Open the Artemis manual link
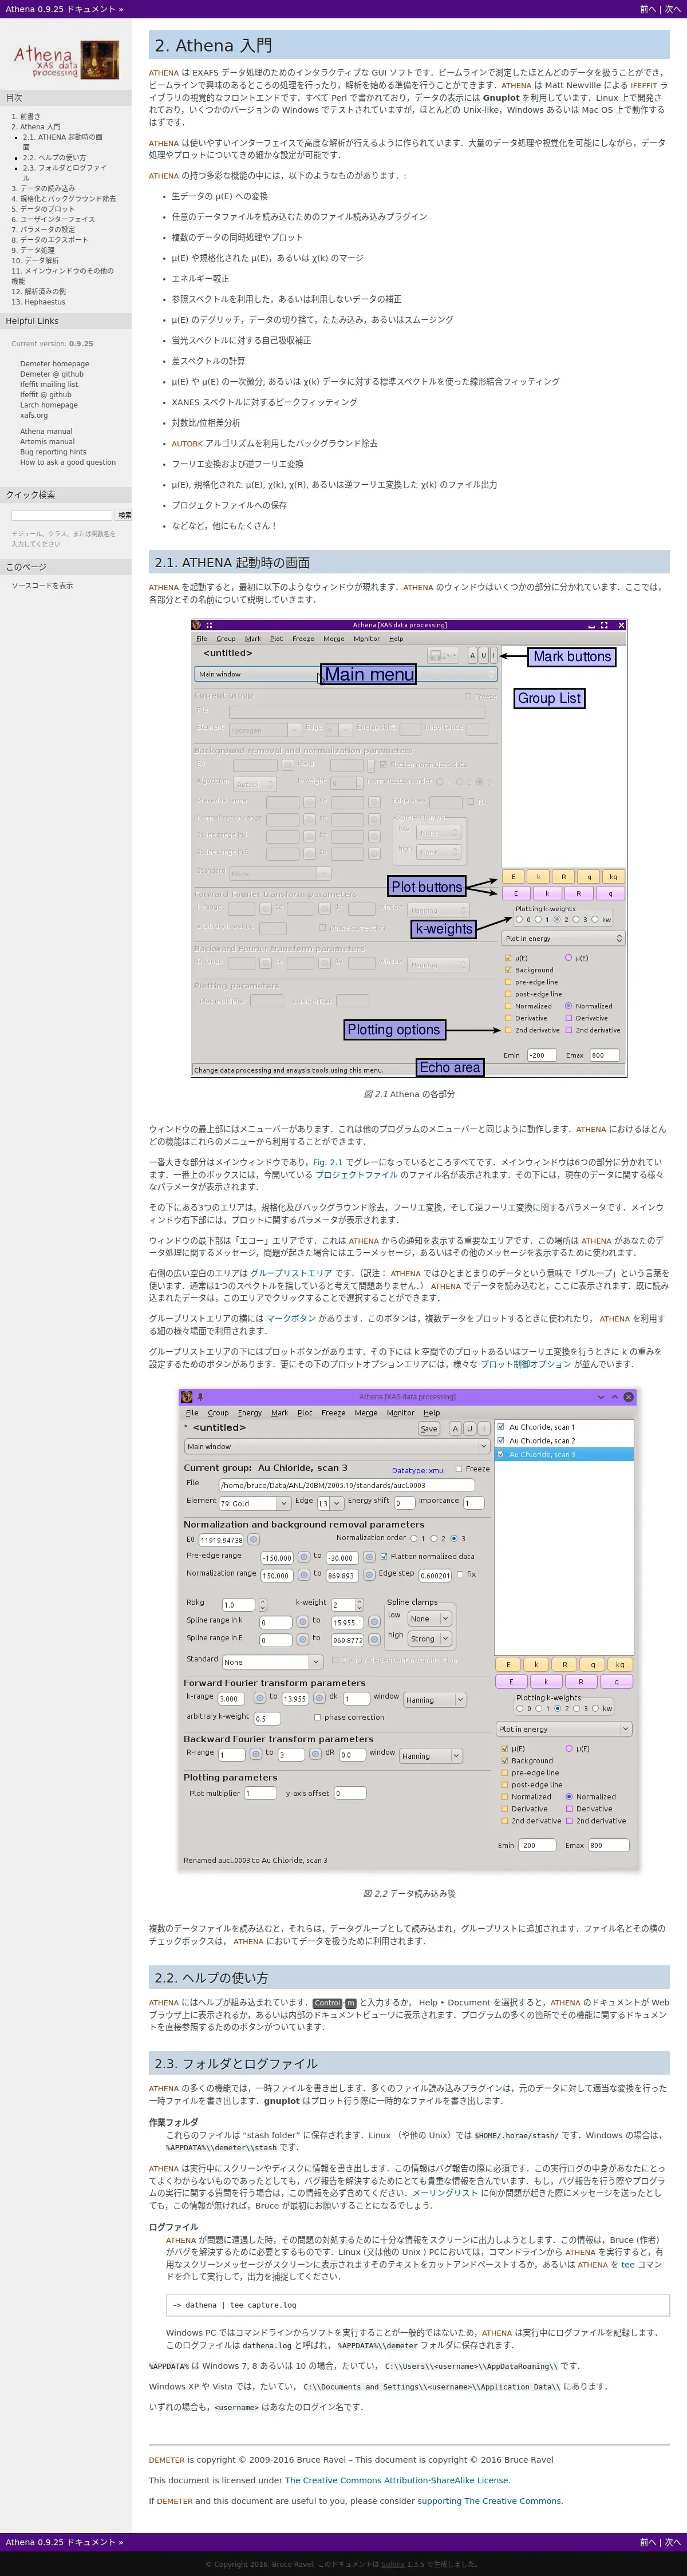 pyautogui.click(x=47, y=441)
